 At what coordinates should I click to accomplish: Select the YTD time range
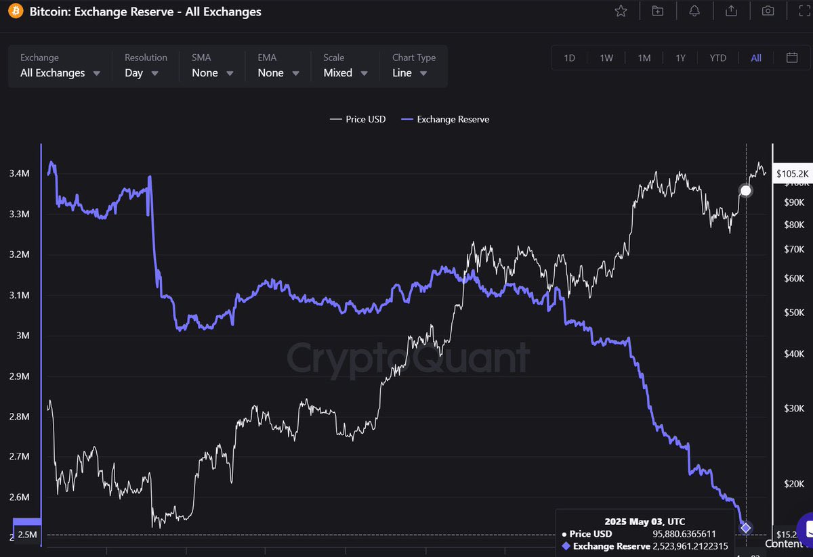[718, 58]
